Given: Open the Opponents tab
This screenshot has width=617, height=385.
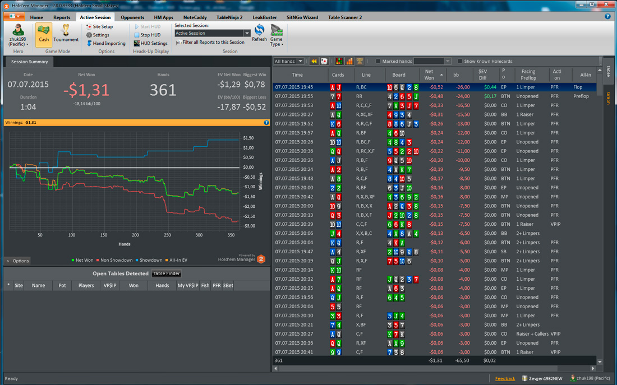Looking at the screenshot, I should 132,17.
